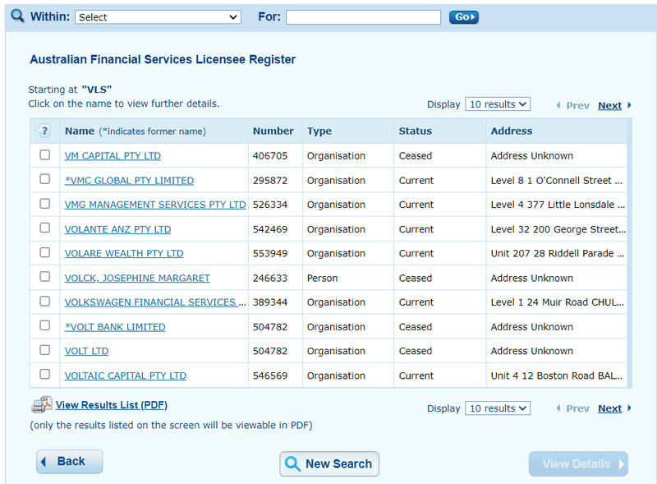Open the VOLT LTD link
The image size is (657, 484).
pyautogui.click(x=86, y=351)
